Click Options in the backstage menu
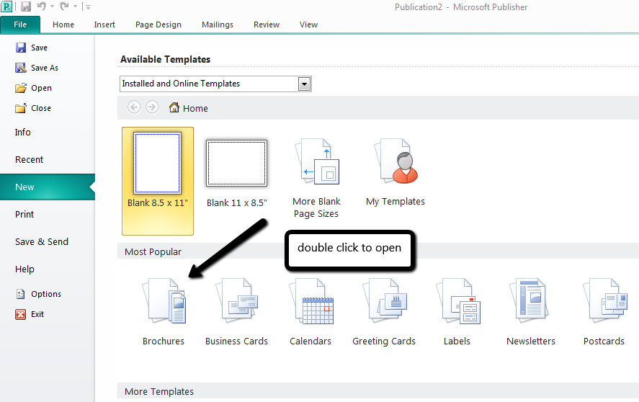The height and width of the screenshot is (402, 639). click(38, 294)
